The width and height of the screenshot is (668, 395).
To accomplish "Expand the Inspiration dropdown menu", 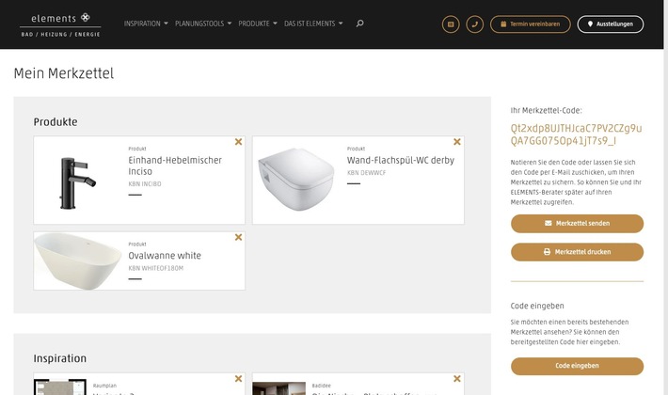I will pyautogui.click(x=146, y=24).
